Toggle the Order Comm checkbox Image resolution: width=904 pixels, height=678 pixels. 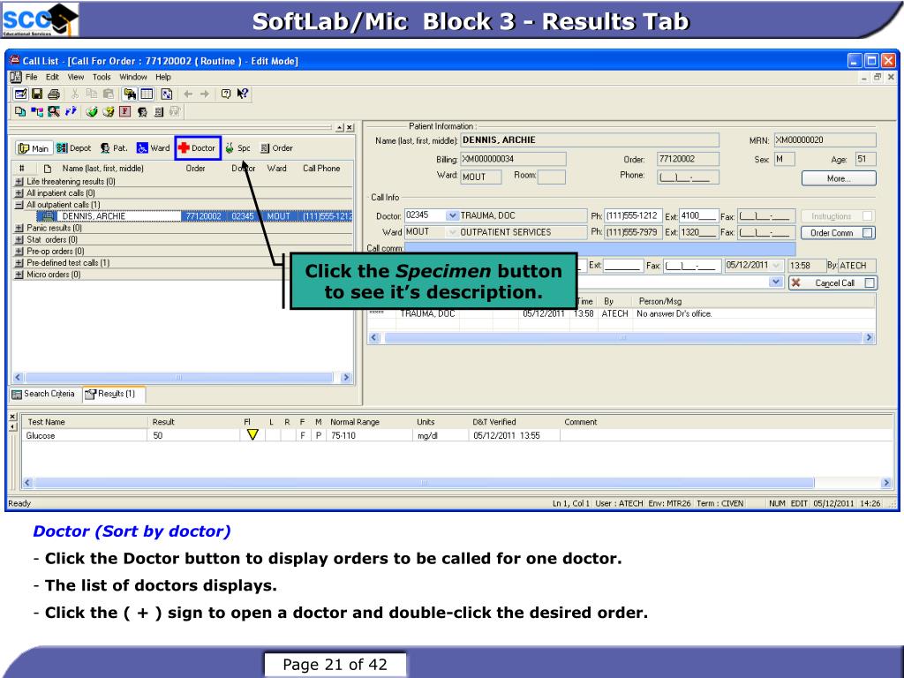point(868,233)
